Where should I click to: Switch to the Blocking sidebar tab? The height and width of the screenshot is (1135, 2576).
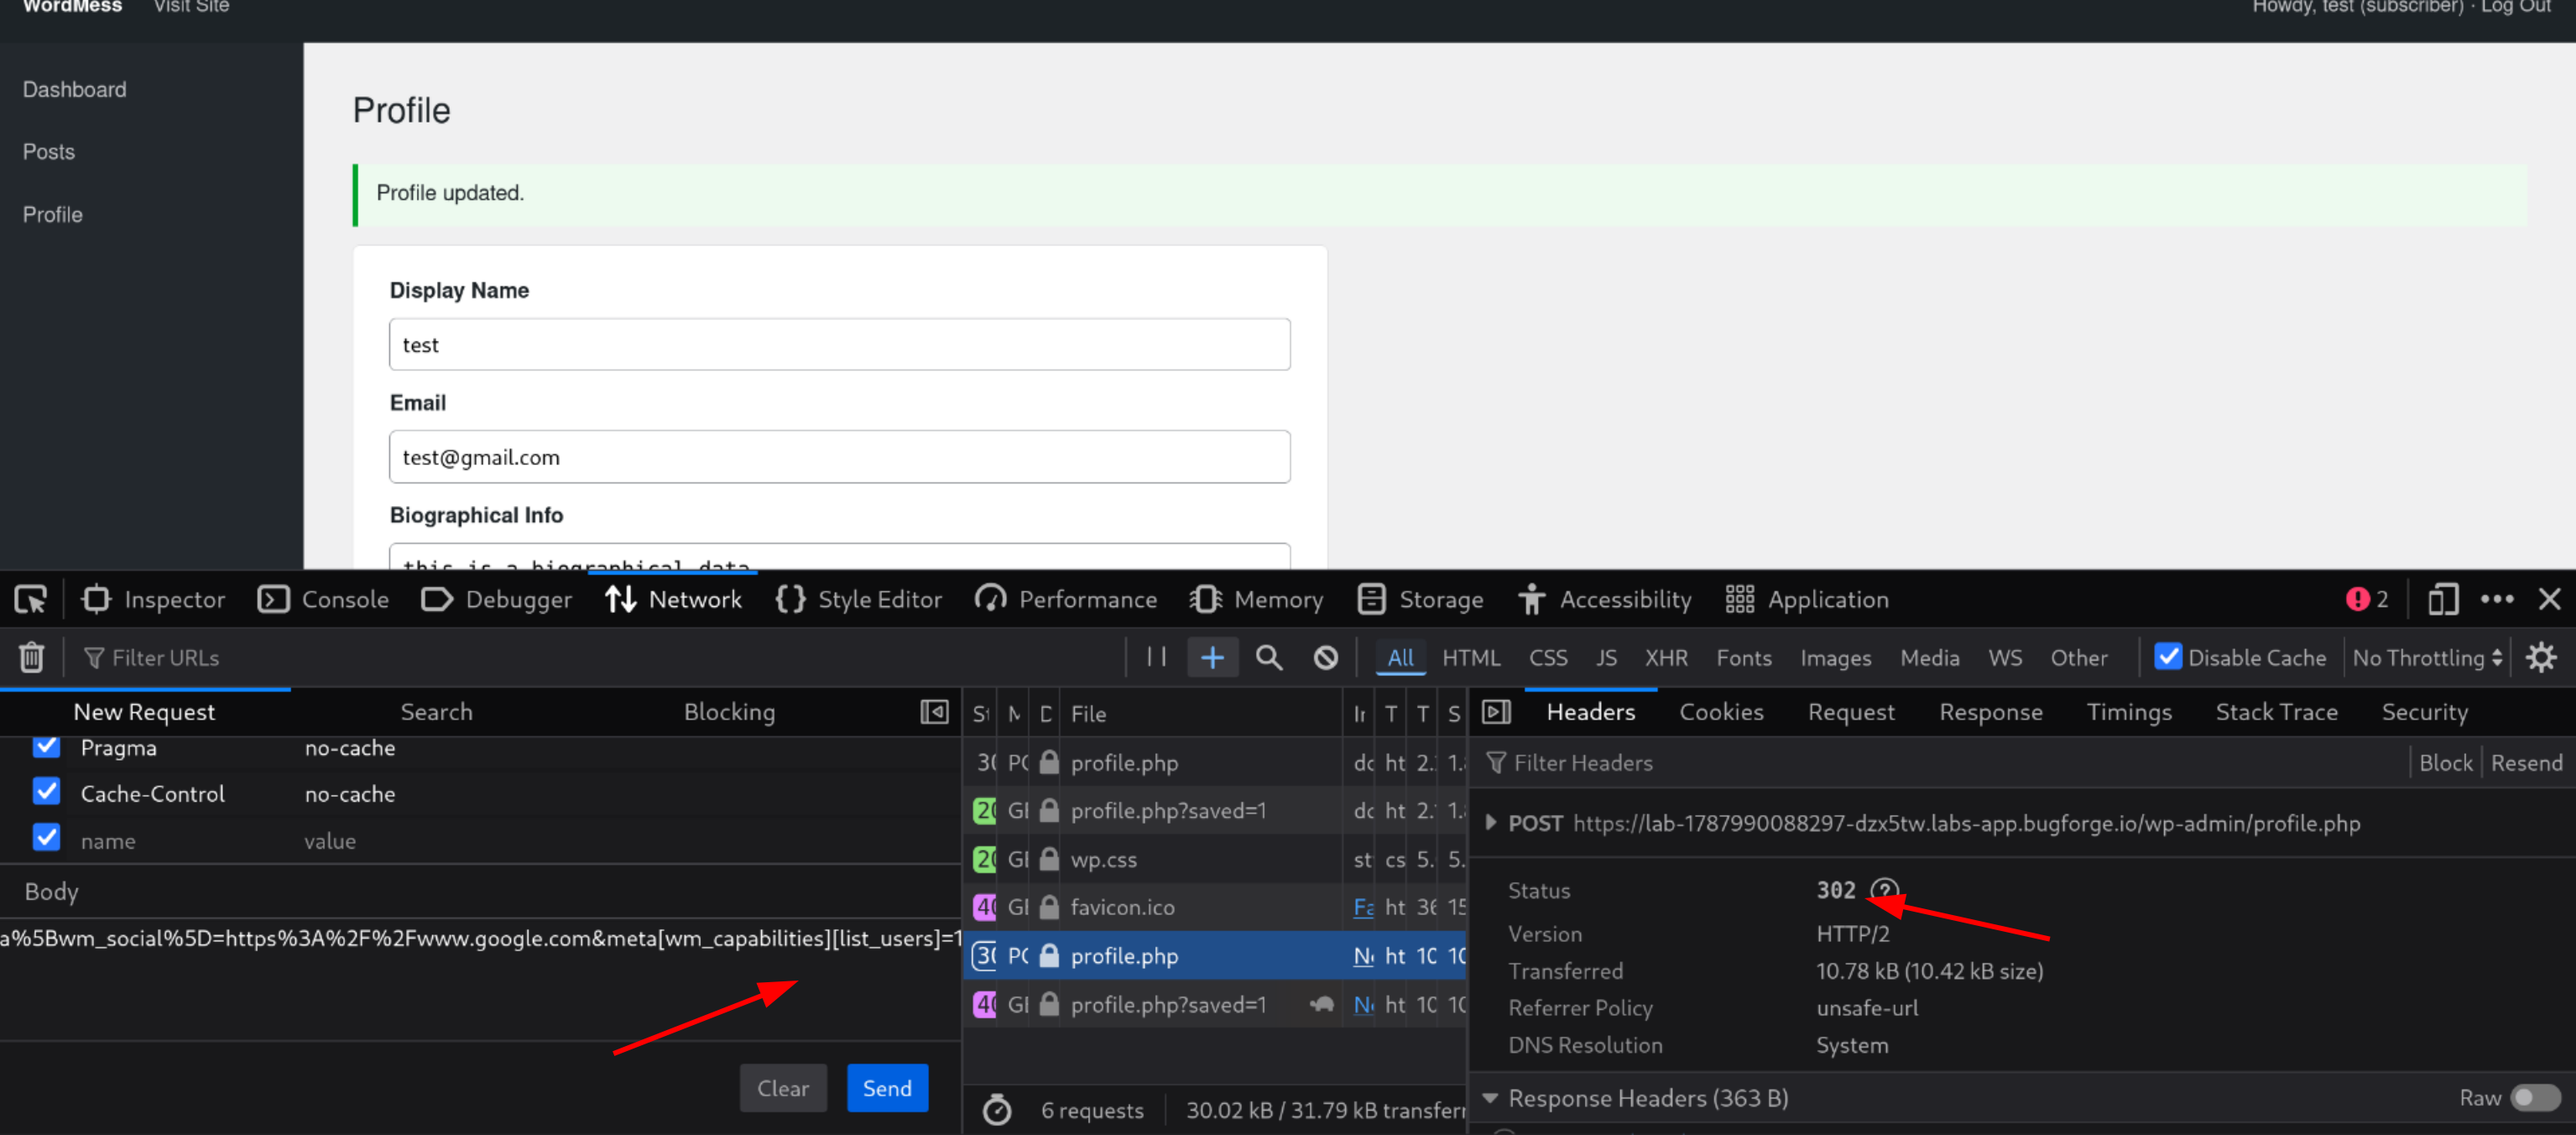click(x=729, y=712)
